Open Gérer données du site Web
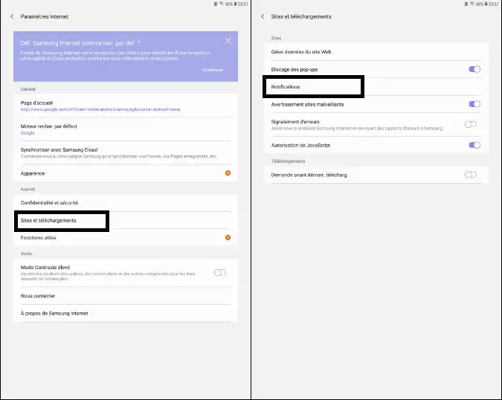Image resolution: width=502 pixels, height=400 pixels. [x=376, y=52]
